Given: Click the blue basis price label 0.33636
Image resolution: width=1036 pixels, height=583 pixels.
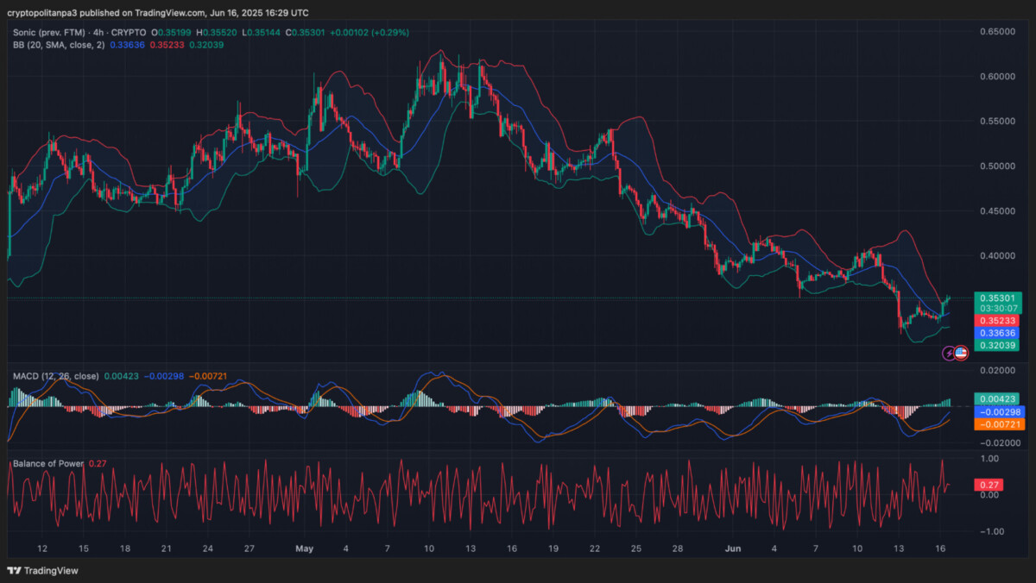Looking at the screenshot, I should click(995, 333).
